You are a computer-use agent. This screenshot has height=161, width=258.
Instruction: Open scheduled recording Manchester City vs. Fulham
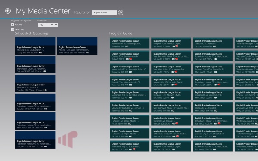click(x=35, y=64)
